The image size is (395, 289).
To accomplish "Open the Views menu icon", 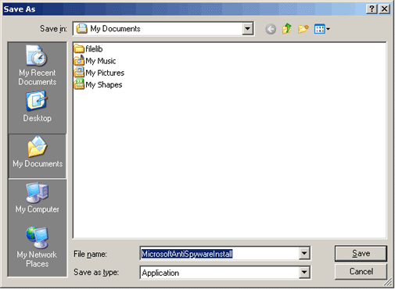I will 321,29.
